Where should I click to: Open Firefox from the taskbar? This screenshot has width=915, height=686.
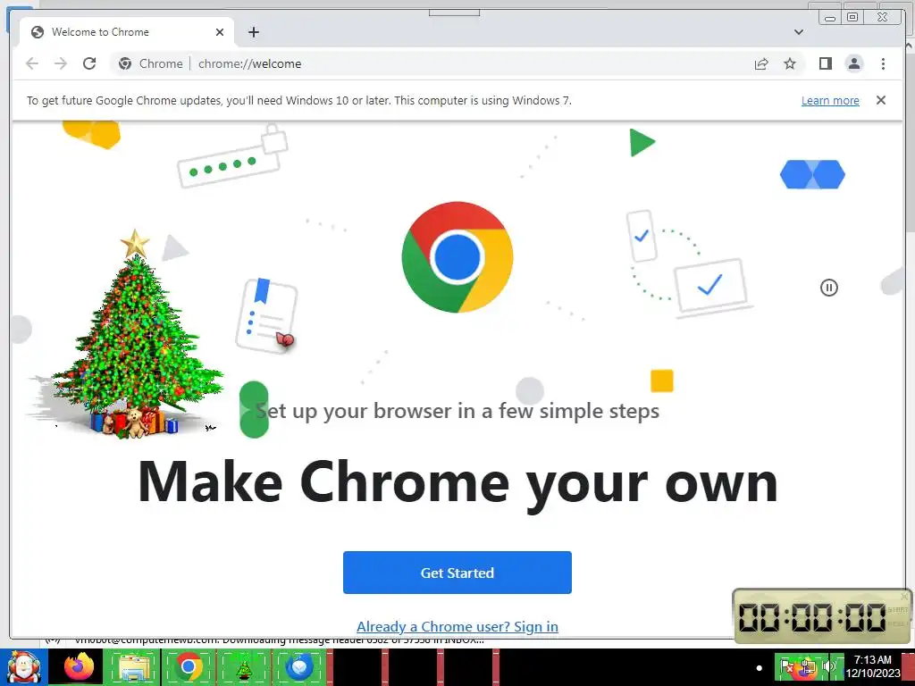click(x=79, y=667)
